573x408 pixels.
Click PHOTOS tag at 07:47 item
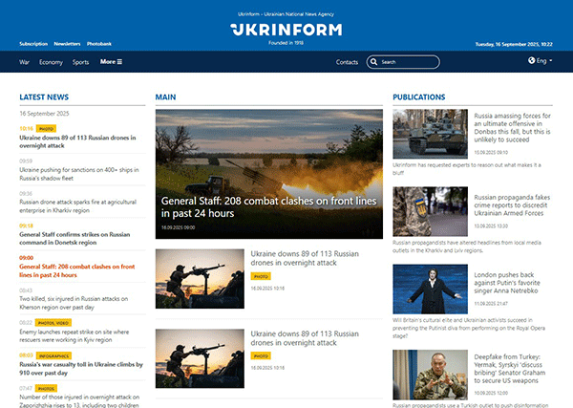click(x=46, y=388)
